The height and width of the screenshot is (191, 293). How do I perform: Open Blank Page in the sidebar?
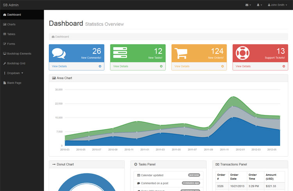(x=14, y=83)
